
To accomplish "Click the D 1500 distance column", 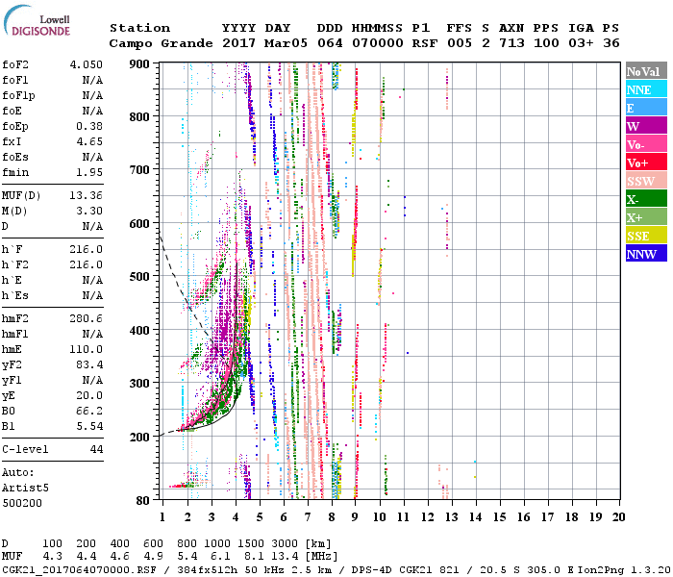I will click(251, 543).
